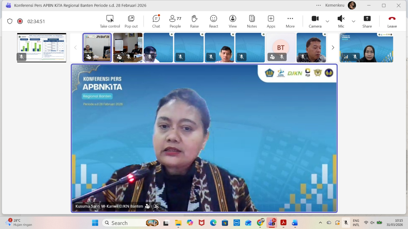
Task: Expand the Mic options dropdown arrow
Action: click(x=353, y=21)
